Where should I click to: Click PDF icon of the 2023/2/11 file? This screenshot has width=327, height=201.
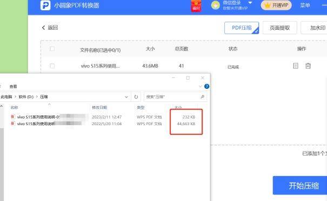13,116
